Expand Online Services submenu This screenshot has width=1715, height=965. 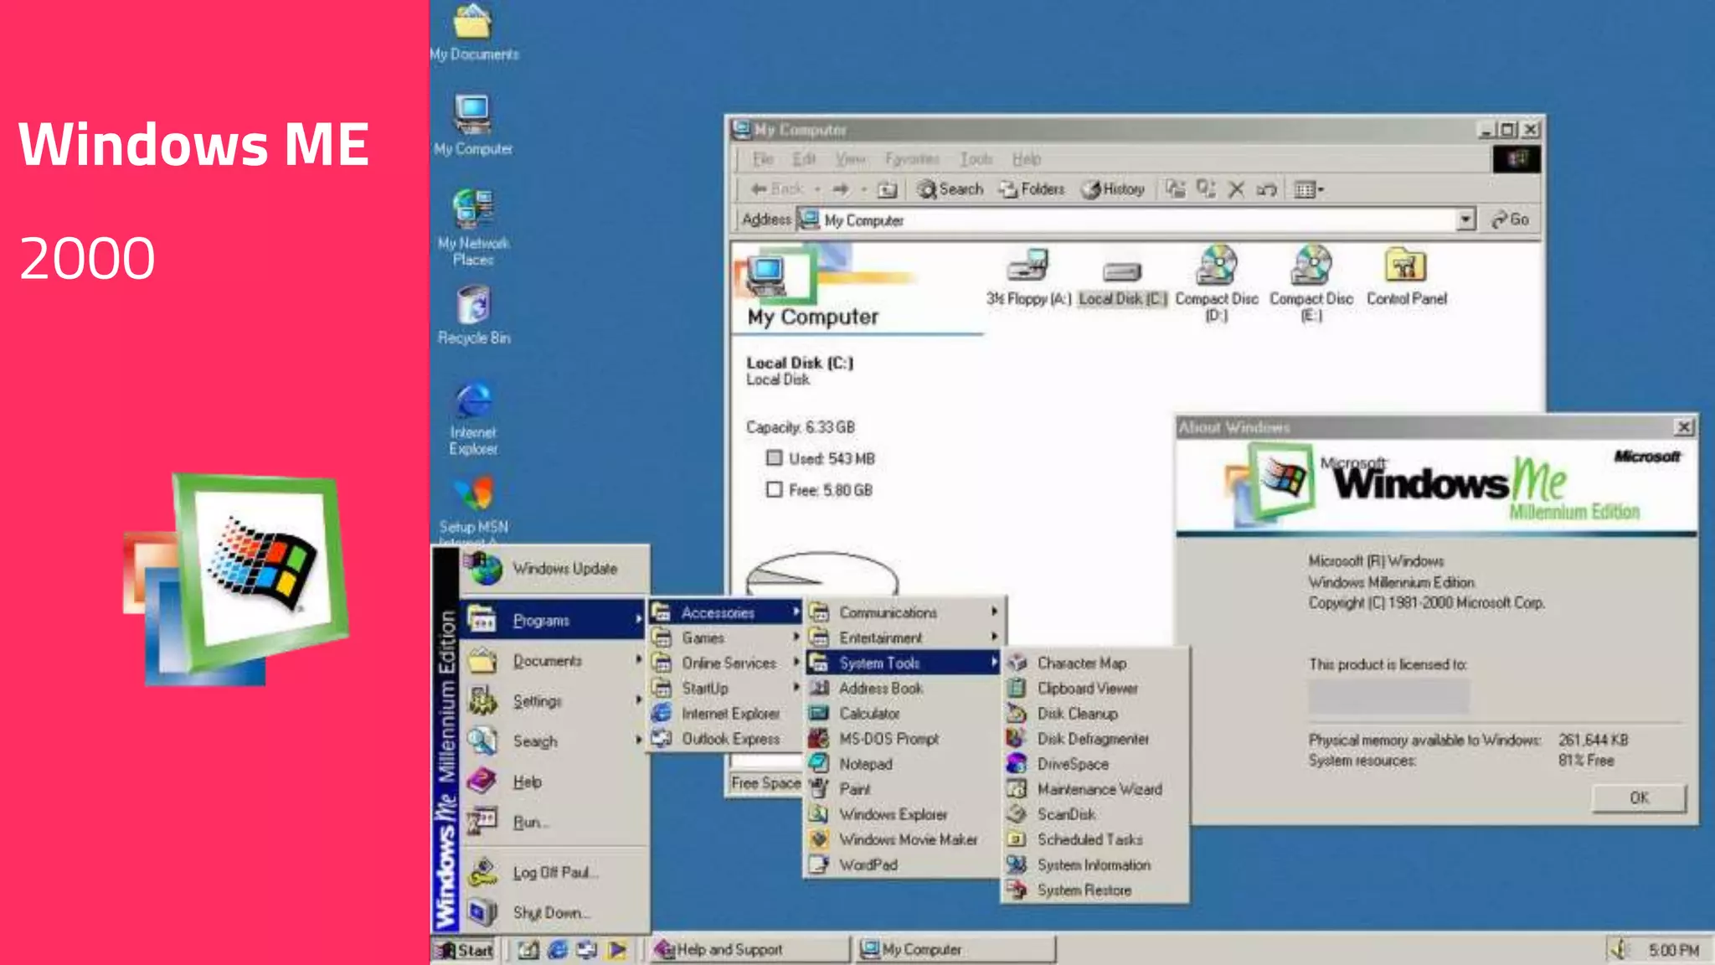725,663
